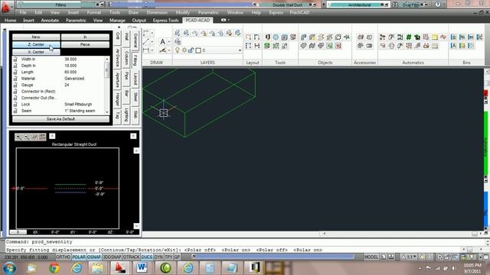
Task: Toggle 3DOSNAP in status bar
Action: pos(112,257)
